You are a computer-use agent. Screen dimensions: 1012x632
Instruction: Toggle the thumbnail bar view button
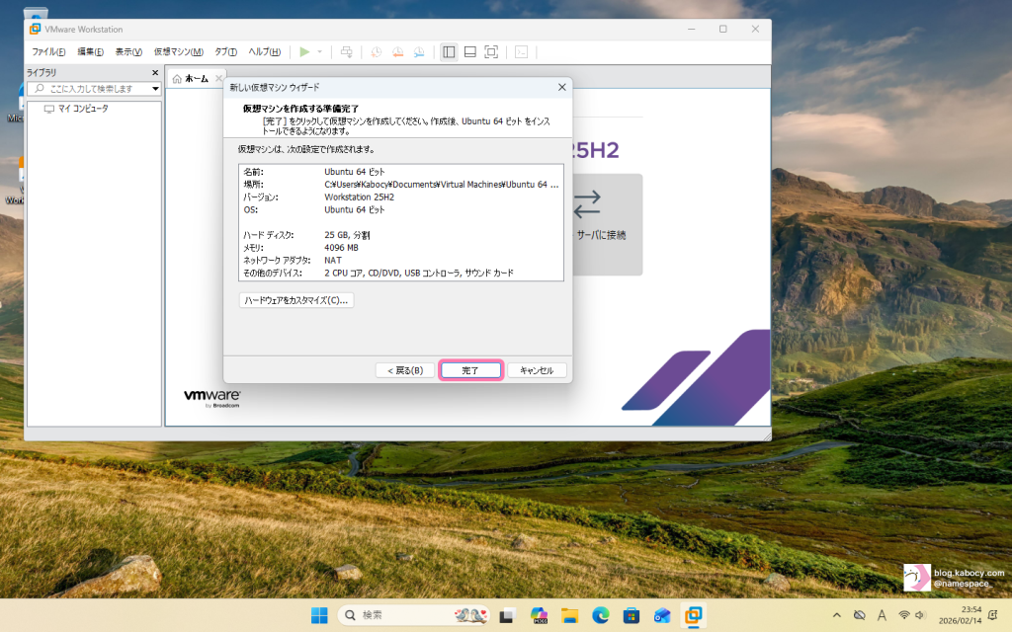point(470,51)
